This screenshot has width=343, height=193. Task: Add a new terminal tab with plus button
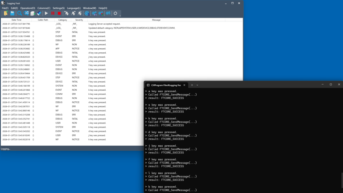[192, 85]
